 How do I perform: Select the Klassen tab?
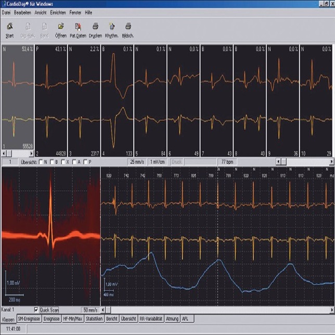[x=8, y=319]
